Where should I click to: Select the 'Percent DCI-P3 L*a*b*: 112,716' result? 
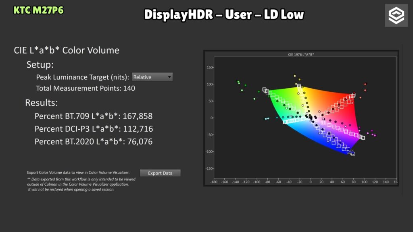pos(94,128)
